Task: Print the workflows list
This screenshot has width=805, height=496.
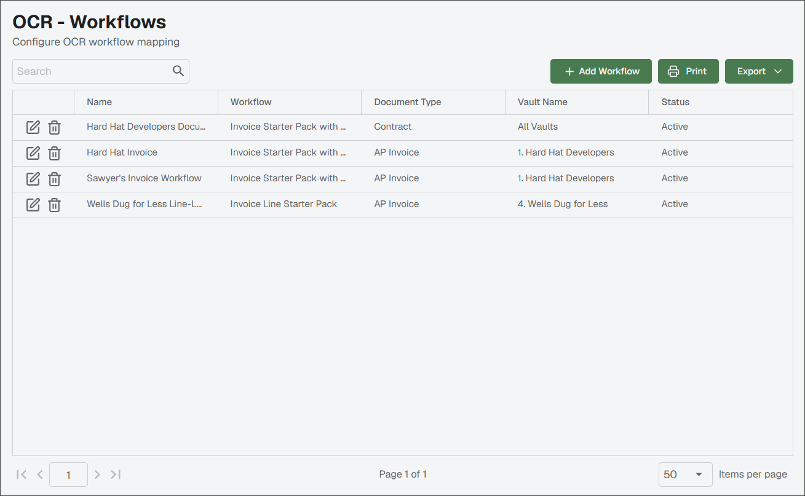Action: pyautogui.click(x=688, y=71)
